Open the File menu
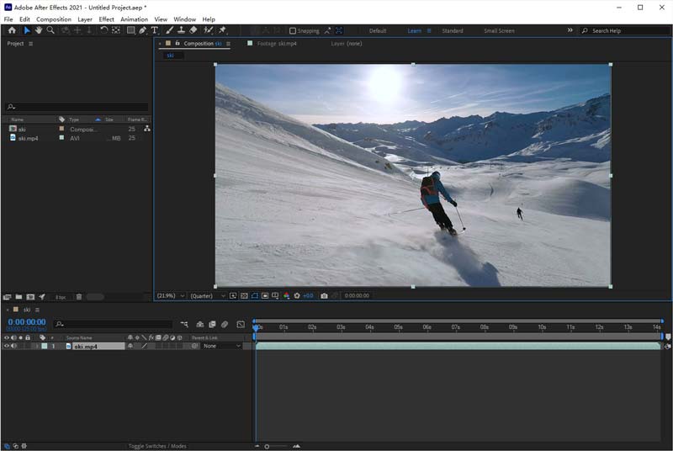Image resolution: width=673 pixels, height=451 pixels. [8, 19]
